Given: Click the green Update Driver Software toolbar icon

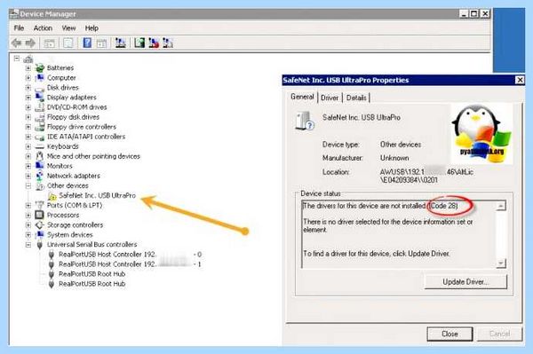Looking at the screenshot, I should point(139,43).
